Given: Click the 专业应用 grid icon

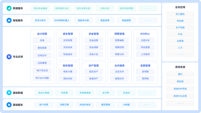Looking at the screenshot, I should pyautogui.click(x=9, y=57).
